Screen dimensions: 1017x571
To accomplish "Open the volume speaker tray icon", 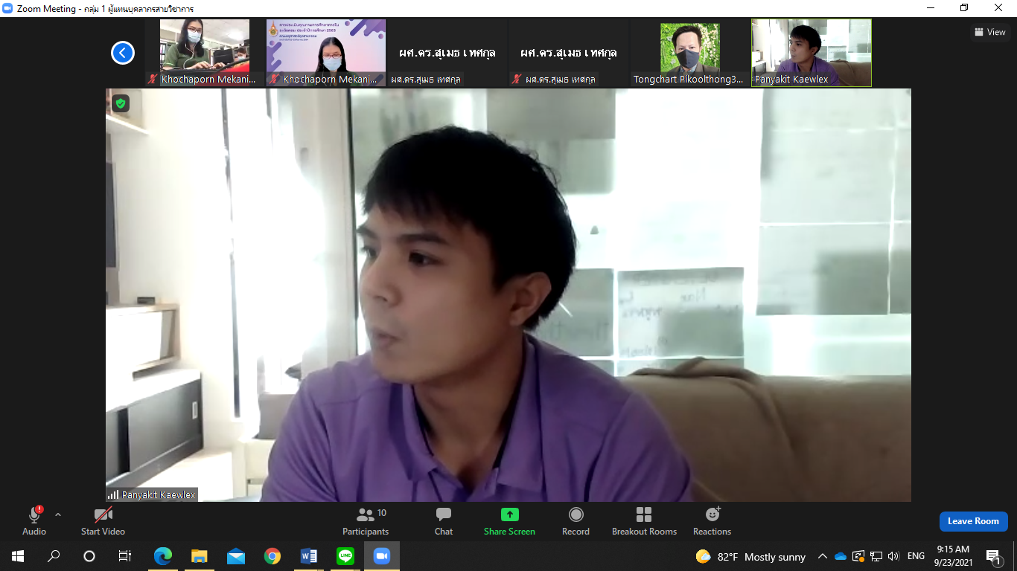I will tap(893, 556).
